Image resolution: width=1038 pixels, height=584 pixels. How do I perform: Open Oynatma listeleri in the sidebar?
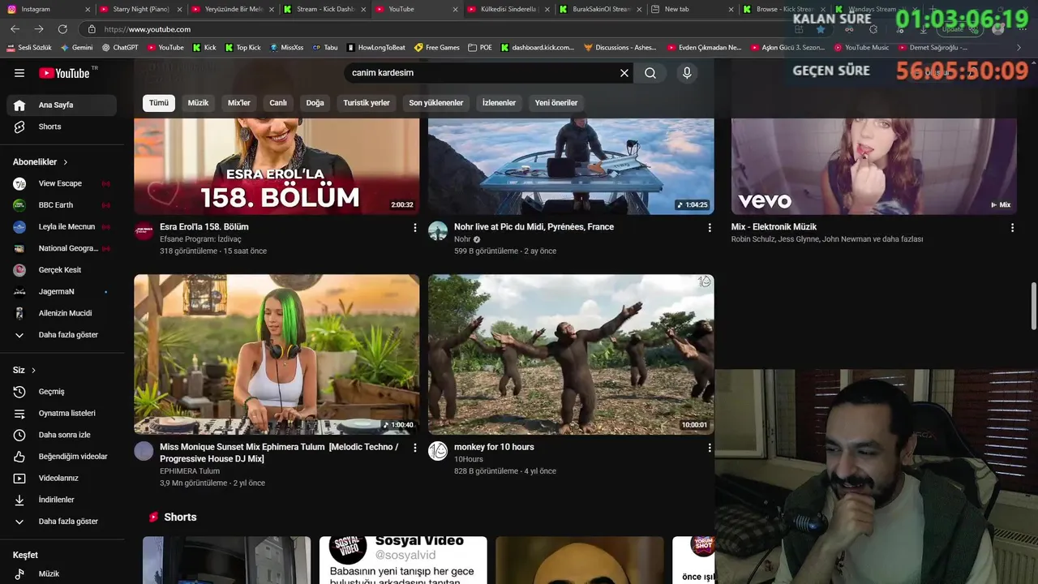(62, 413)
